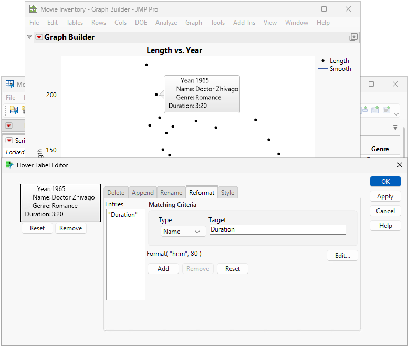Click the pin icon at Graph Builder's right edge

pos(353,37)
